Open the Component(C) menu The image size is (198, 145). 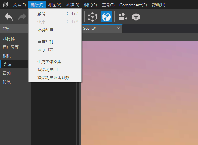[x=133, y=5]
